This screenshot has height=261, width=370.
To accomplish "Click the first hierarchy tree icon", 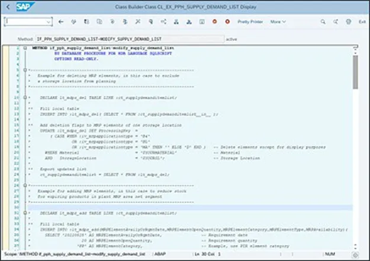I will point(176,22).
